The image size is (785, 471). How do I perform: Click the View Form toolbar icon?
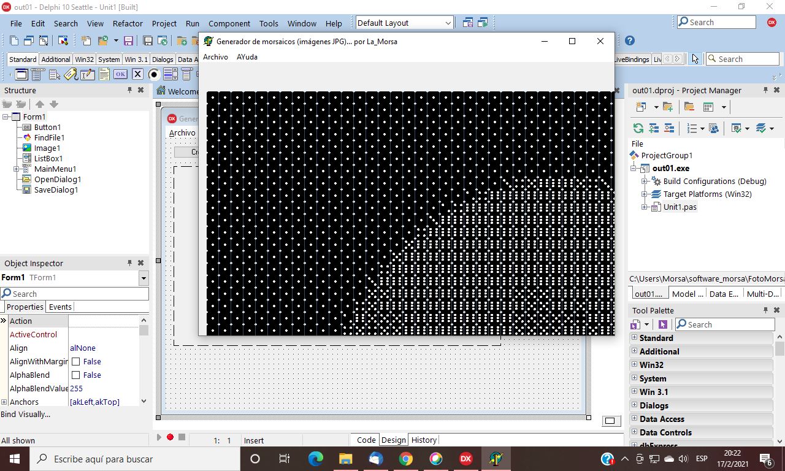pos(29,41)
